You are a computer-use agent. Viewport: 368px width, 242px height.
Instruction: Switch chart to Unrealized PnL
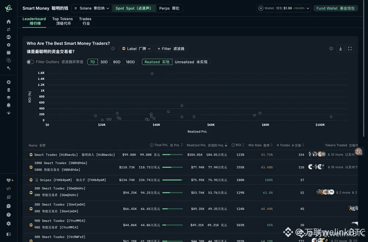click(x=191, y=62)
